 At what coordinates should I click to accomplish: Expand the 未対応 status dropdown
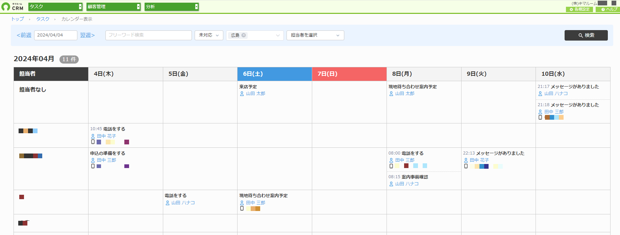click(x=209, y=35)
